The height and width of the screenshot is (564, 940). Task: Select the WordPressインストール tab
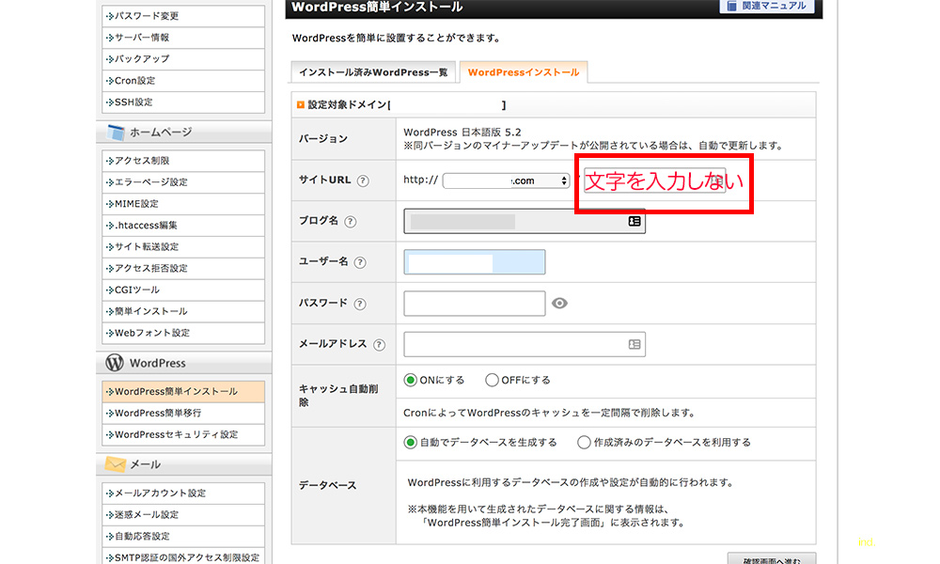click(x=524, y=72)
